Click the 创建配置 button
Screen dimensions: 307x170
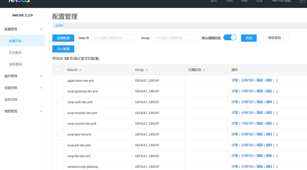point(63,38)
